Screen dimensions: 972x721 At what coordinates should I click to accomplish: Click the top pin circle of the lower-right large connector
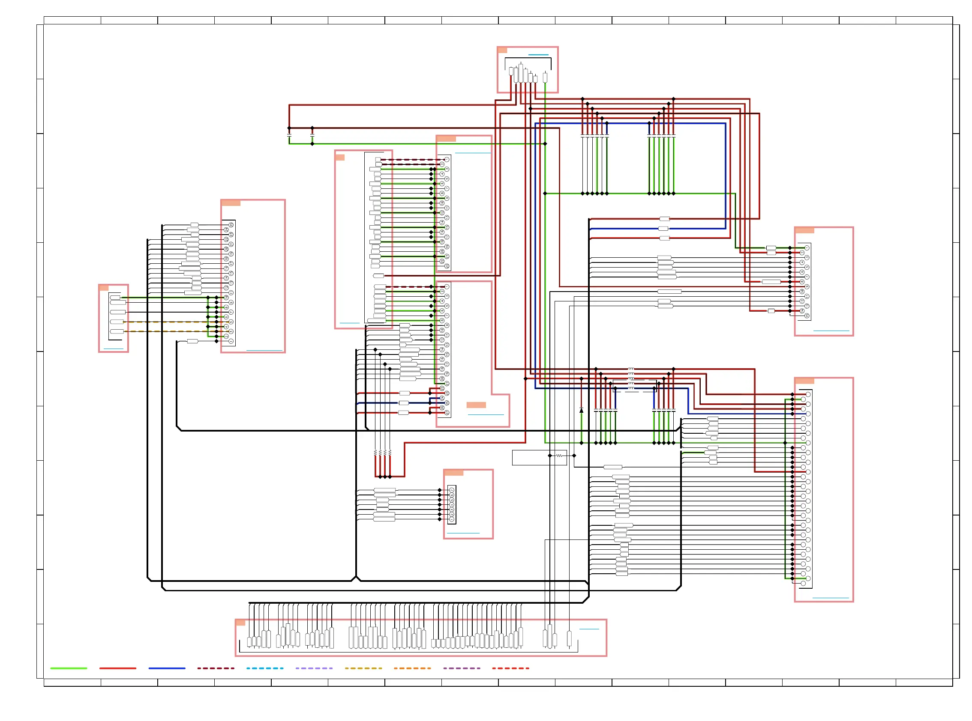click(808, 395)
